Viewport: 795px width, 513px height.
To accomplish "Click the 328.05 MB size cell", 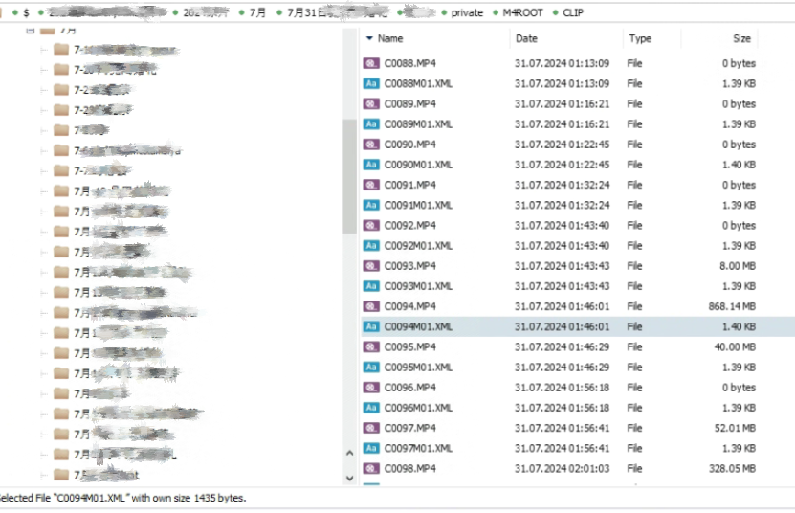I will (732, 469).
